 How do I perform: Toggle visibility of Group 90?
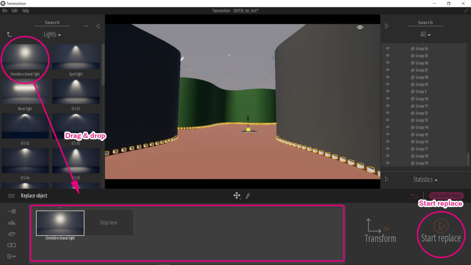pyautogui.click(x=388, y=98)
